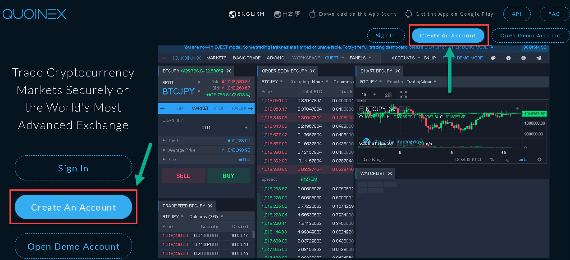Click Date Range in chart footer

coord(373,160)
